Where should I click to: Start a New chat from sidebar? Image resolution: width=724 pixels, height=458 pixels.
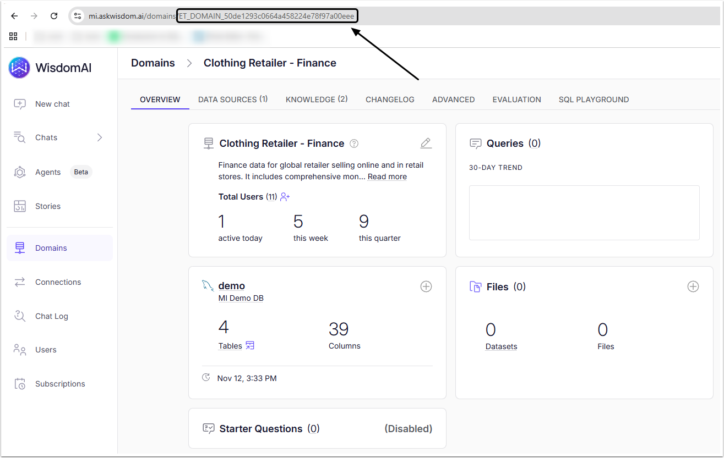(52, 104)
